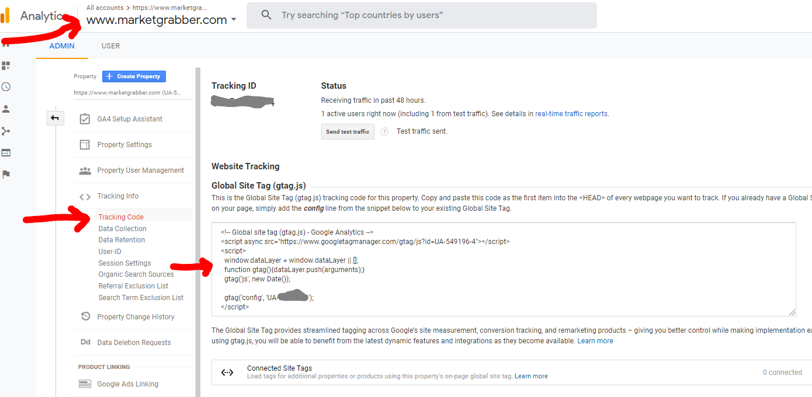The width and height of the screenshot is (812, 397).
Task: Click Learn more after Global Site Tag description
Action: click(595, 341)
